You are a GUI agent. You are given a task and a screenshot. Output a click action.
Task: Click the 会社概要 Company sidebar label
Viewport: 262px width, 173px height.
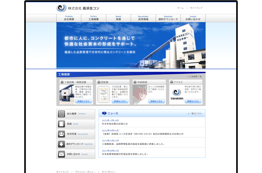[76, 114]
